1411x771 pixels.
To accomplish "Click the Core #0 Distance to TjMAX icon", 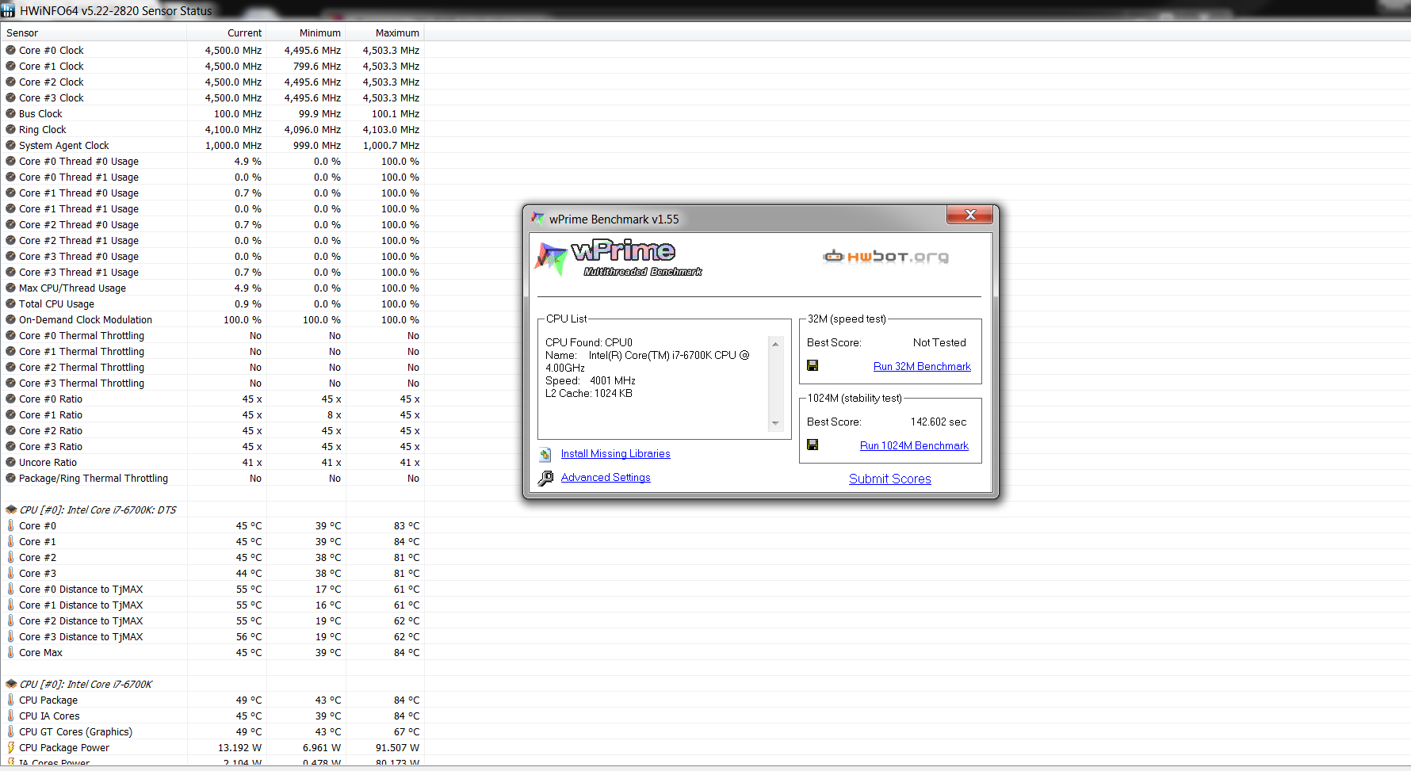I will pos(11,589).
